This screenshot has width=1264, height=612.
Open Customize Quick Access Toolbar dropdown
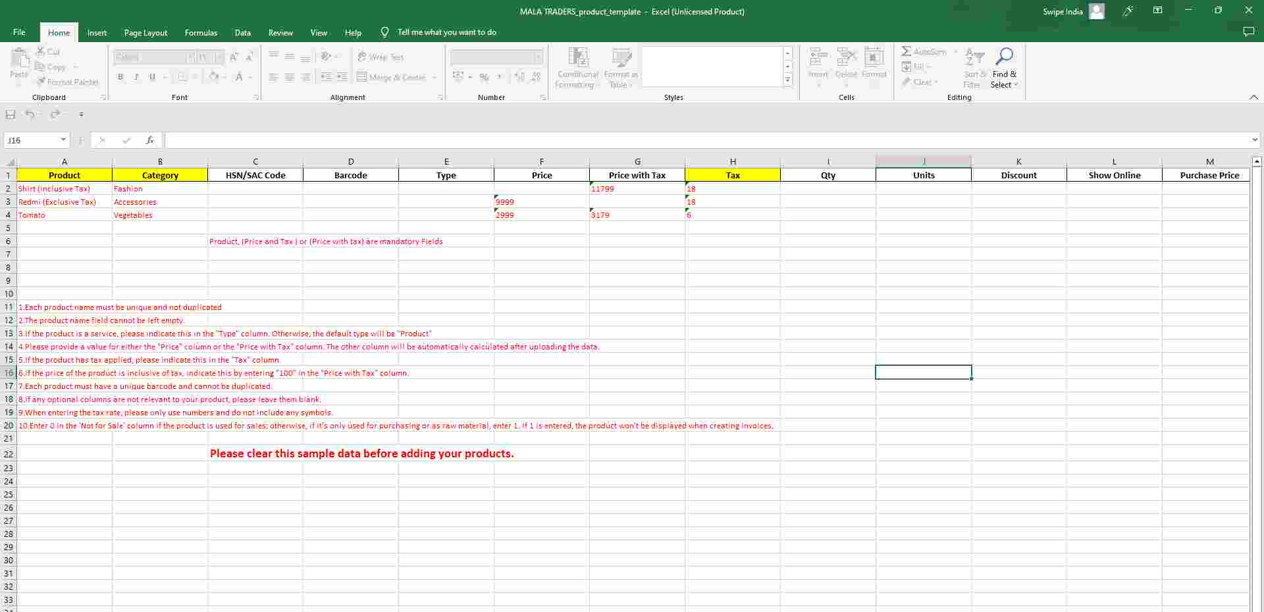[x=81, y=115]
